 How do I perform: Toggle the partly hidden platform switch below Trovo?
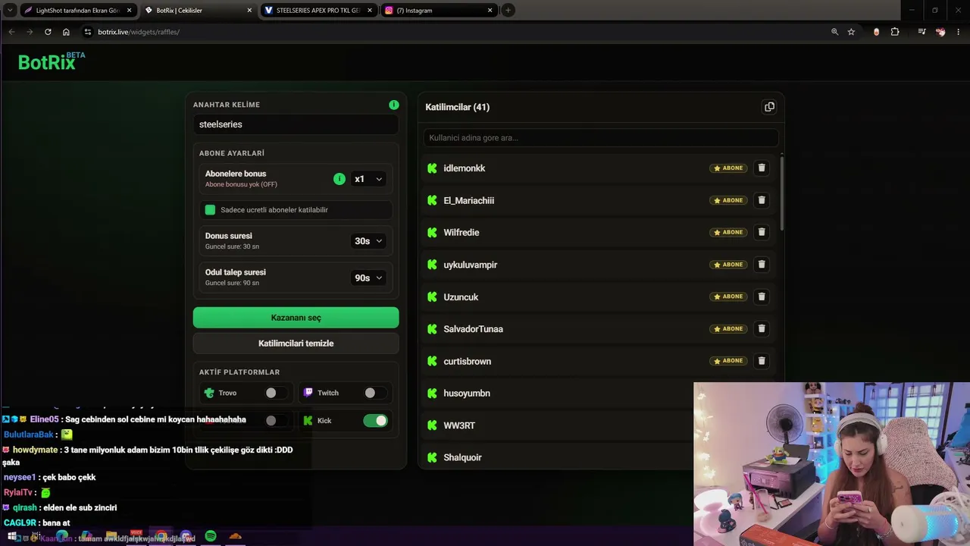point(275,420)
